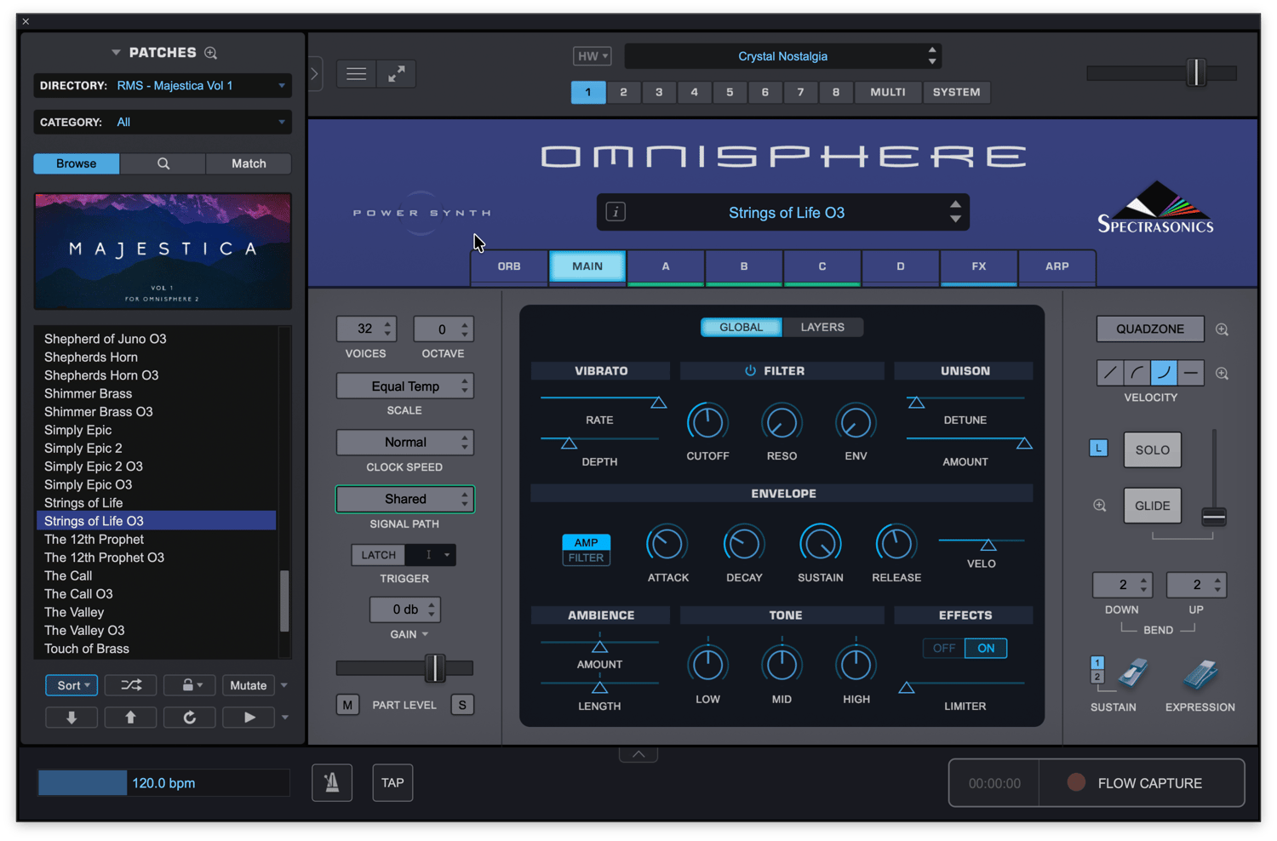Select part 2 tab
This screenshot has height=841, width=1277.
(x=624, y=92)
